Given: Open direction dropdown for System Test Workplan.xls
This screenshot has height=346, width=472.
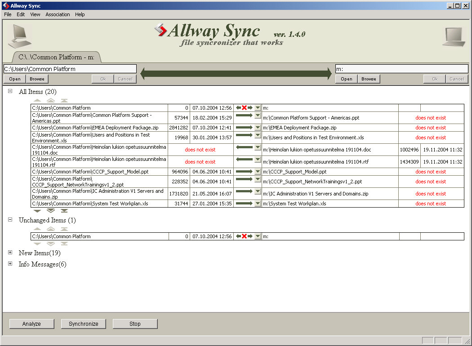Looking at the screenshot, I should coord(258,204).
